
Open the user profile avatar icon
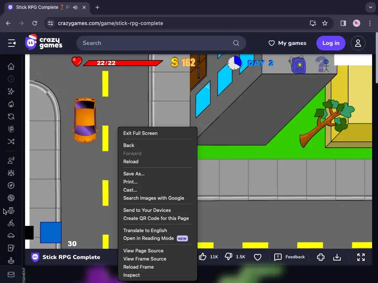pos(358,43)
